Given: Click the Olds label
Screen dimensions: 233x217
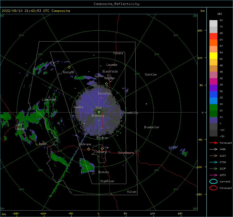Looking at the screenshot, I should click(99, 108).
